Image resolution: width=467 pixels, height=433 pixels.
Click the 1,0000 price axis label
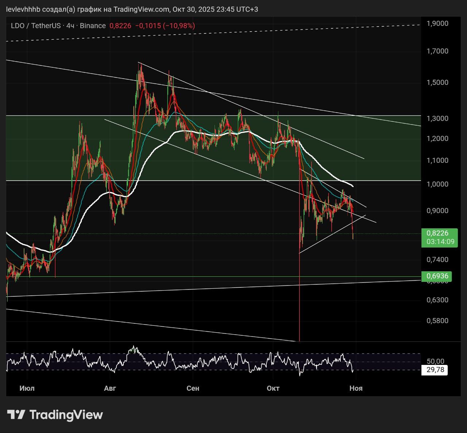click(x=437, y=184)
